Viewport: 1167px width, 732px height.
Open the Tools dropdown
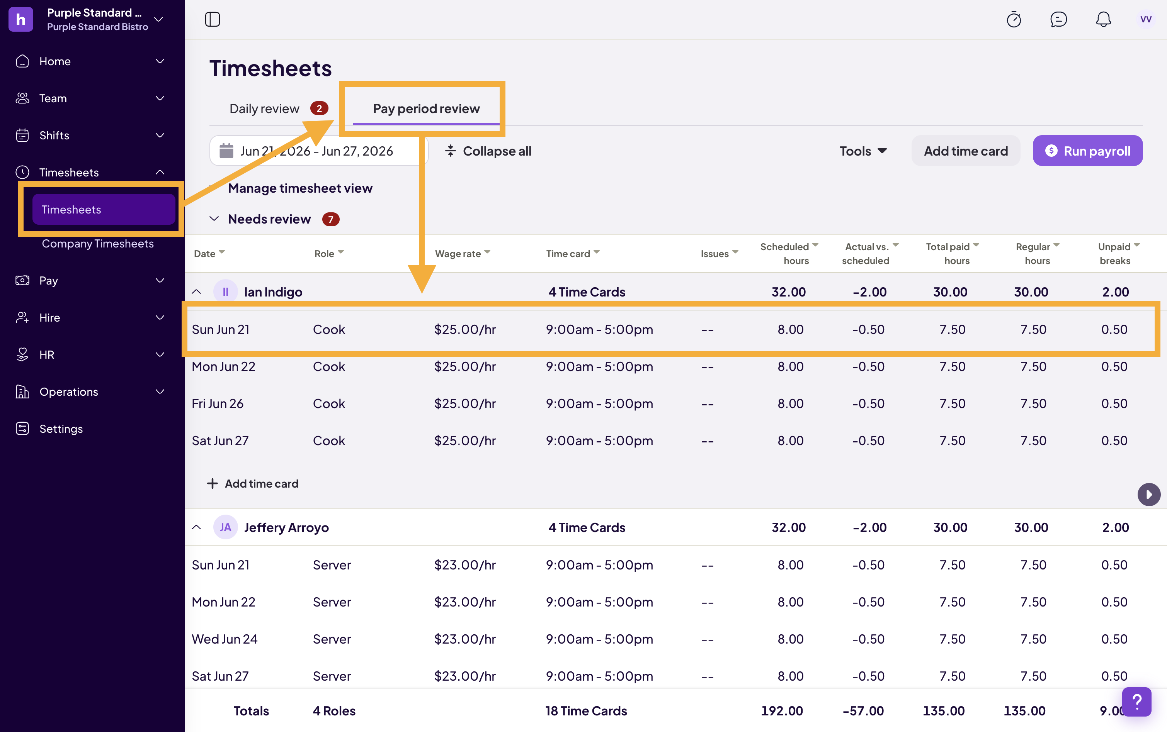coord(863,151)
